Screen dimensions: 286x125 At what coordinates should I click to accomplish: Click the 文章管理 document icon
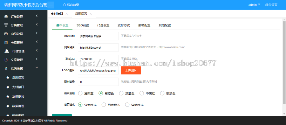6,60
